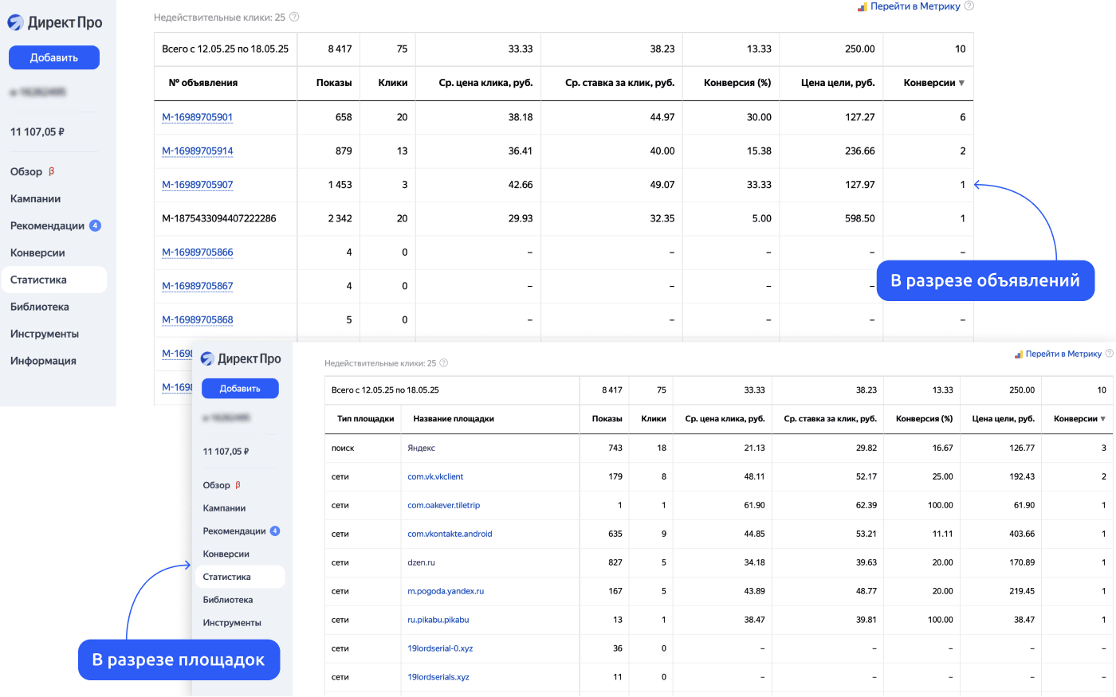Open the dzen.ru placement link
The image size is (1116, 697).
pyautogui.click(x=421, y=562)
